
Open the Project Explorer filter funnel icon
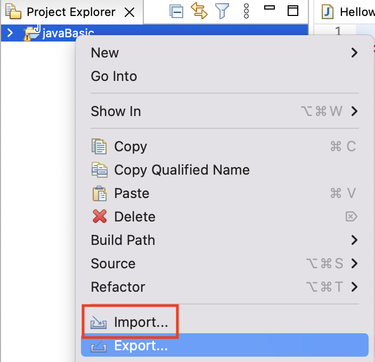click(x=222, y=11)
